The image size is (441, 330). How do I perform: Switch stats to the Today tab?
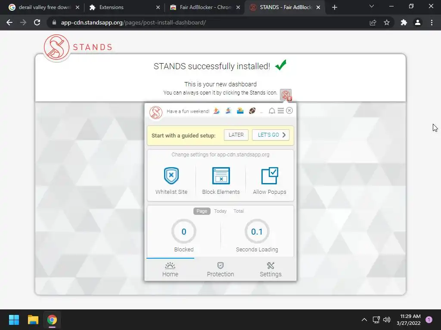(x=220, y=211)
